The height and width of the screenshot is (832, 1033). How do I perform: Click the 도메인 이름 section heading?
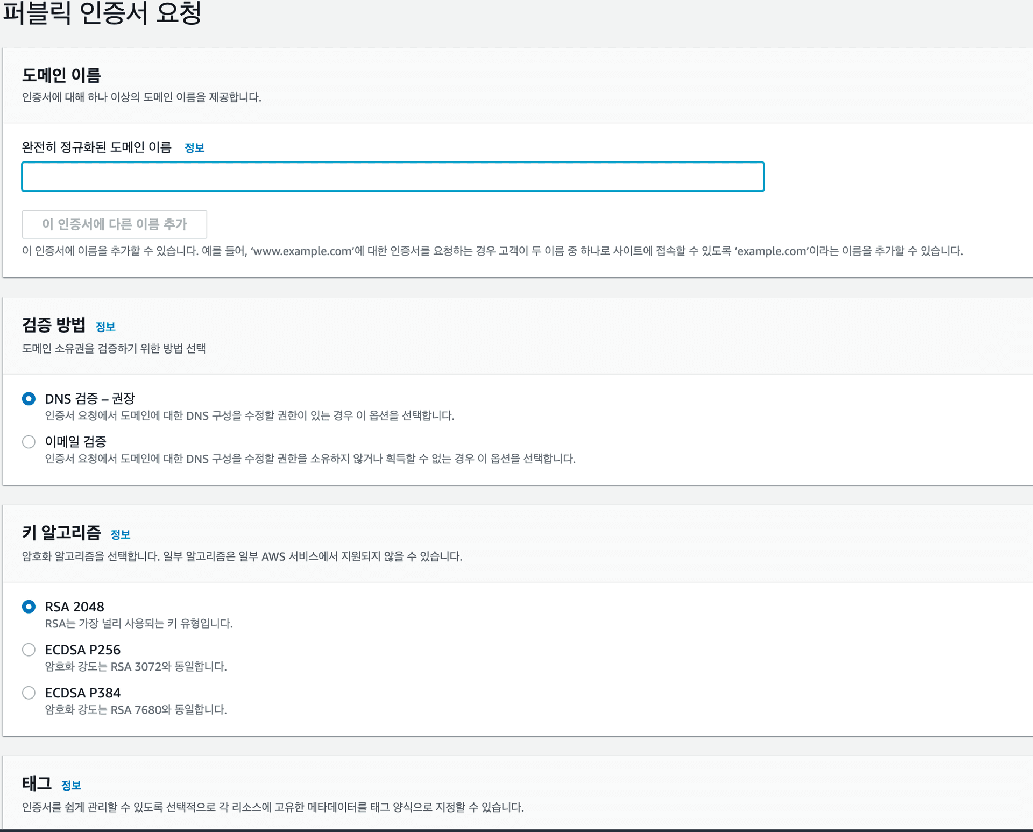(61, 75)
